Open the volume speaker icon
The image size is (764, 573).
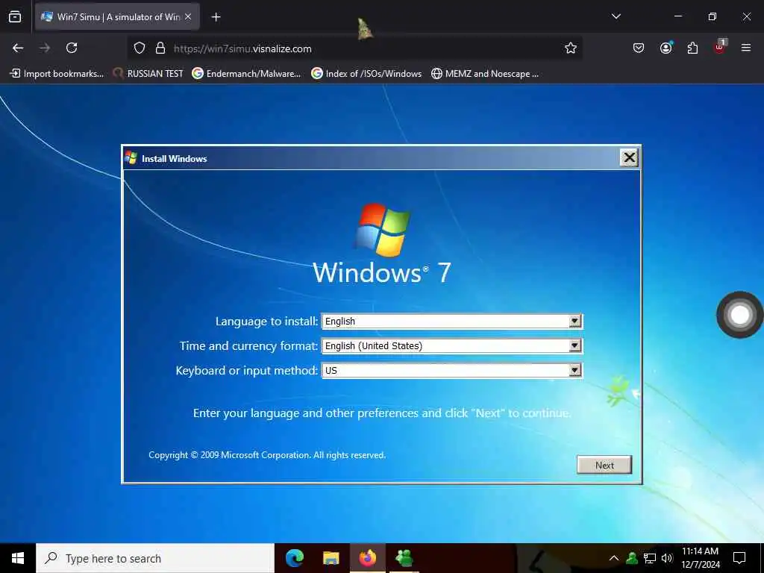pyautogui.click(x=666, y=558)
